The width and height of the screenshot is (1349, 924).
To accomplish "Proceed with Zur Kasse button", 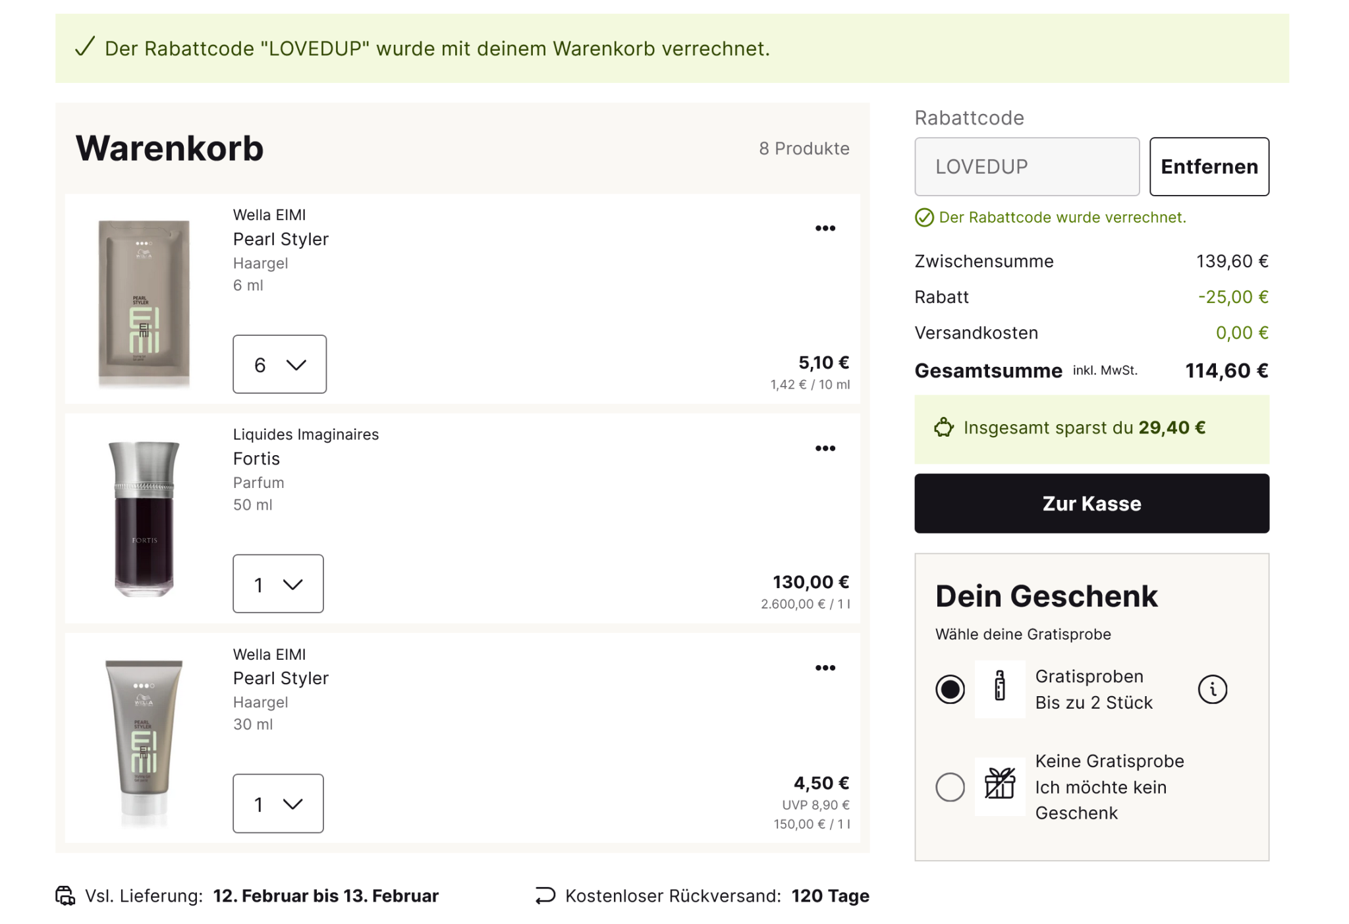I will coord(1091,504).
